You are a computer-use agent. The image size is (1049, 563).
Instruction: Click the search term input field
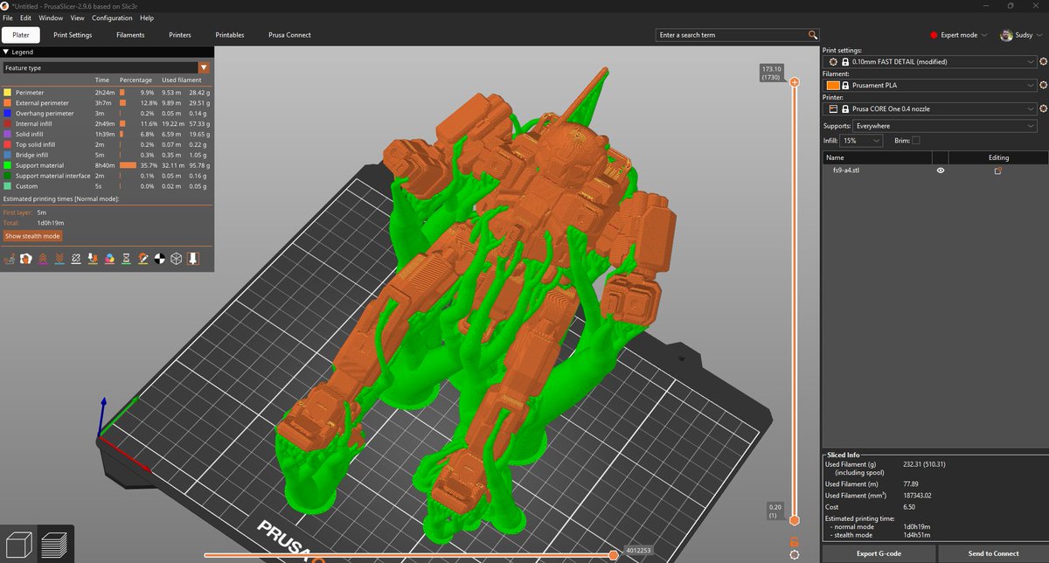(x=731, y=35)
